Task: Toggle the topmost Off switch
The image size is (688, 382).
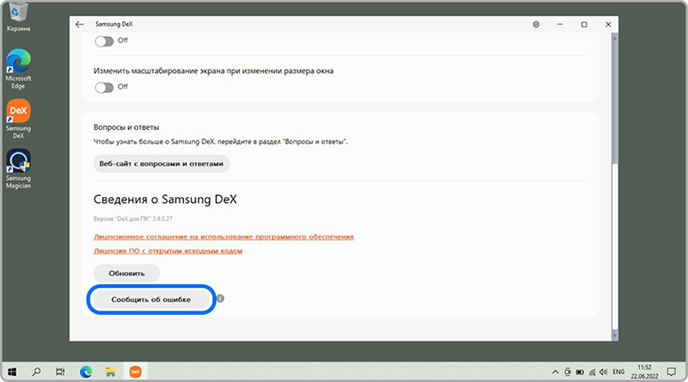Action: tap(104, 41)
